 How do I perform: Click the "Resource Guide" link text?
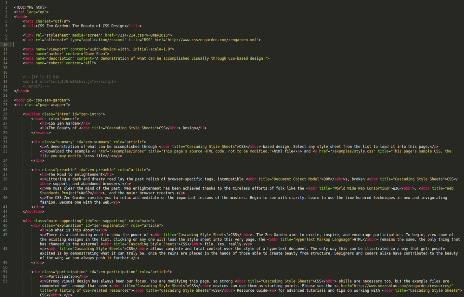(253, 290)
